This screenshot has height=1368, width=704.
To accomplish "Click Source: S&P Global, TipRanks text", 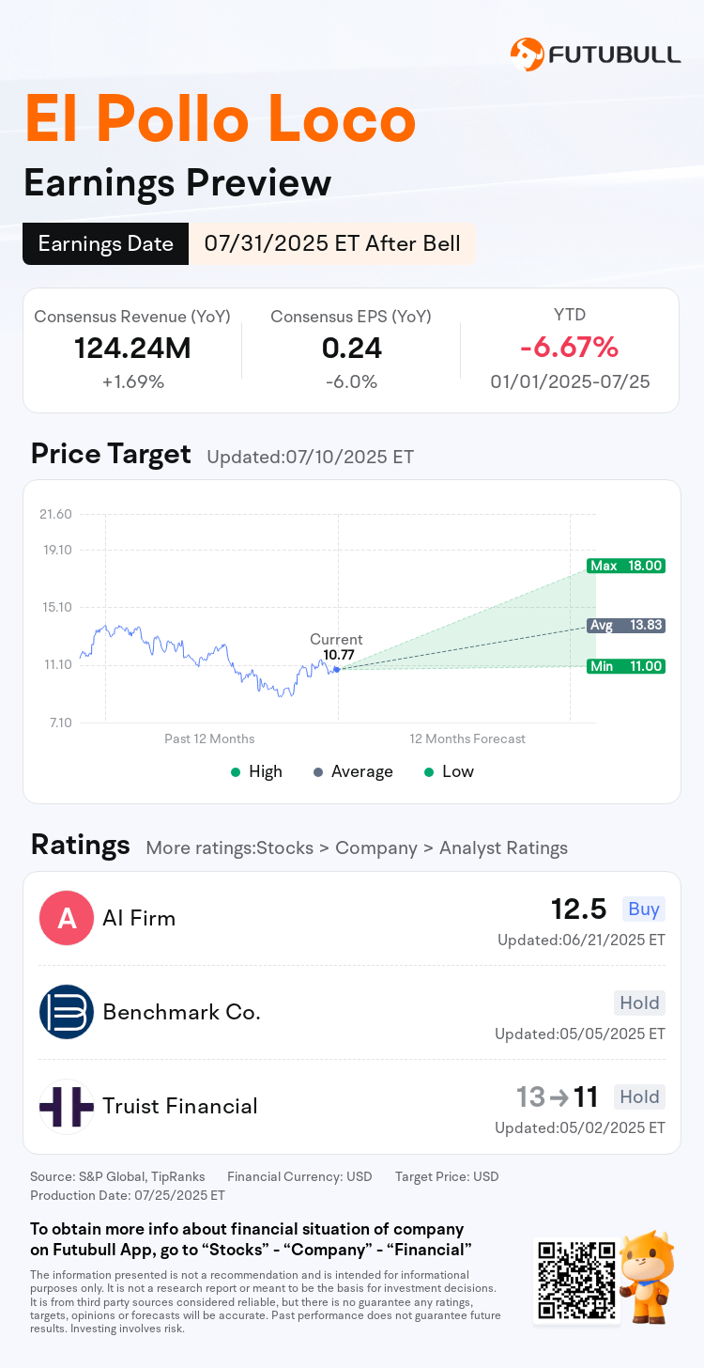I will (x=117, y=1176).
